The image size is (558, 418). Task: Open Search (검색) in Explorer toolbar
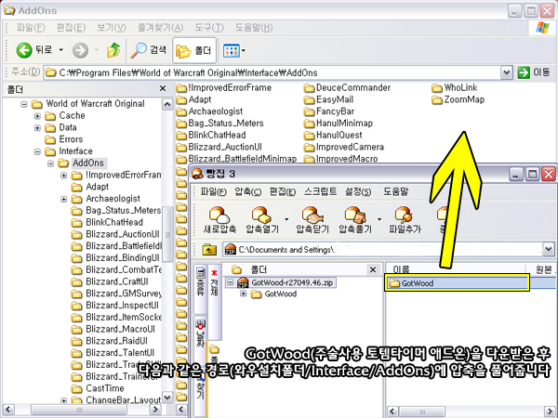coord(147,49)
